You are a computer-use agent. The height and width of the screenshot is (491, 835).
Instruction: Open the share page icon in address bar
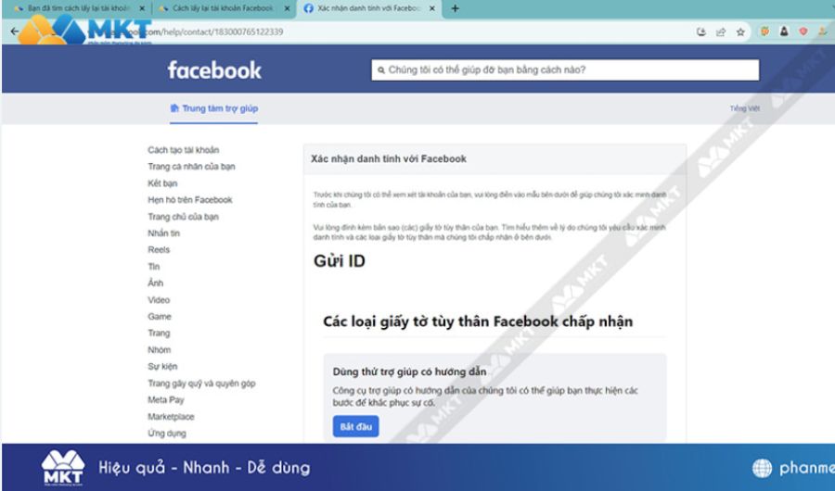pos(721,31)
